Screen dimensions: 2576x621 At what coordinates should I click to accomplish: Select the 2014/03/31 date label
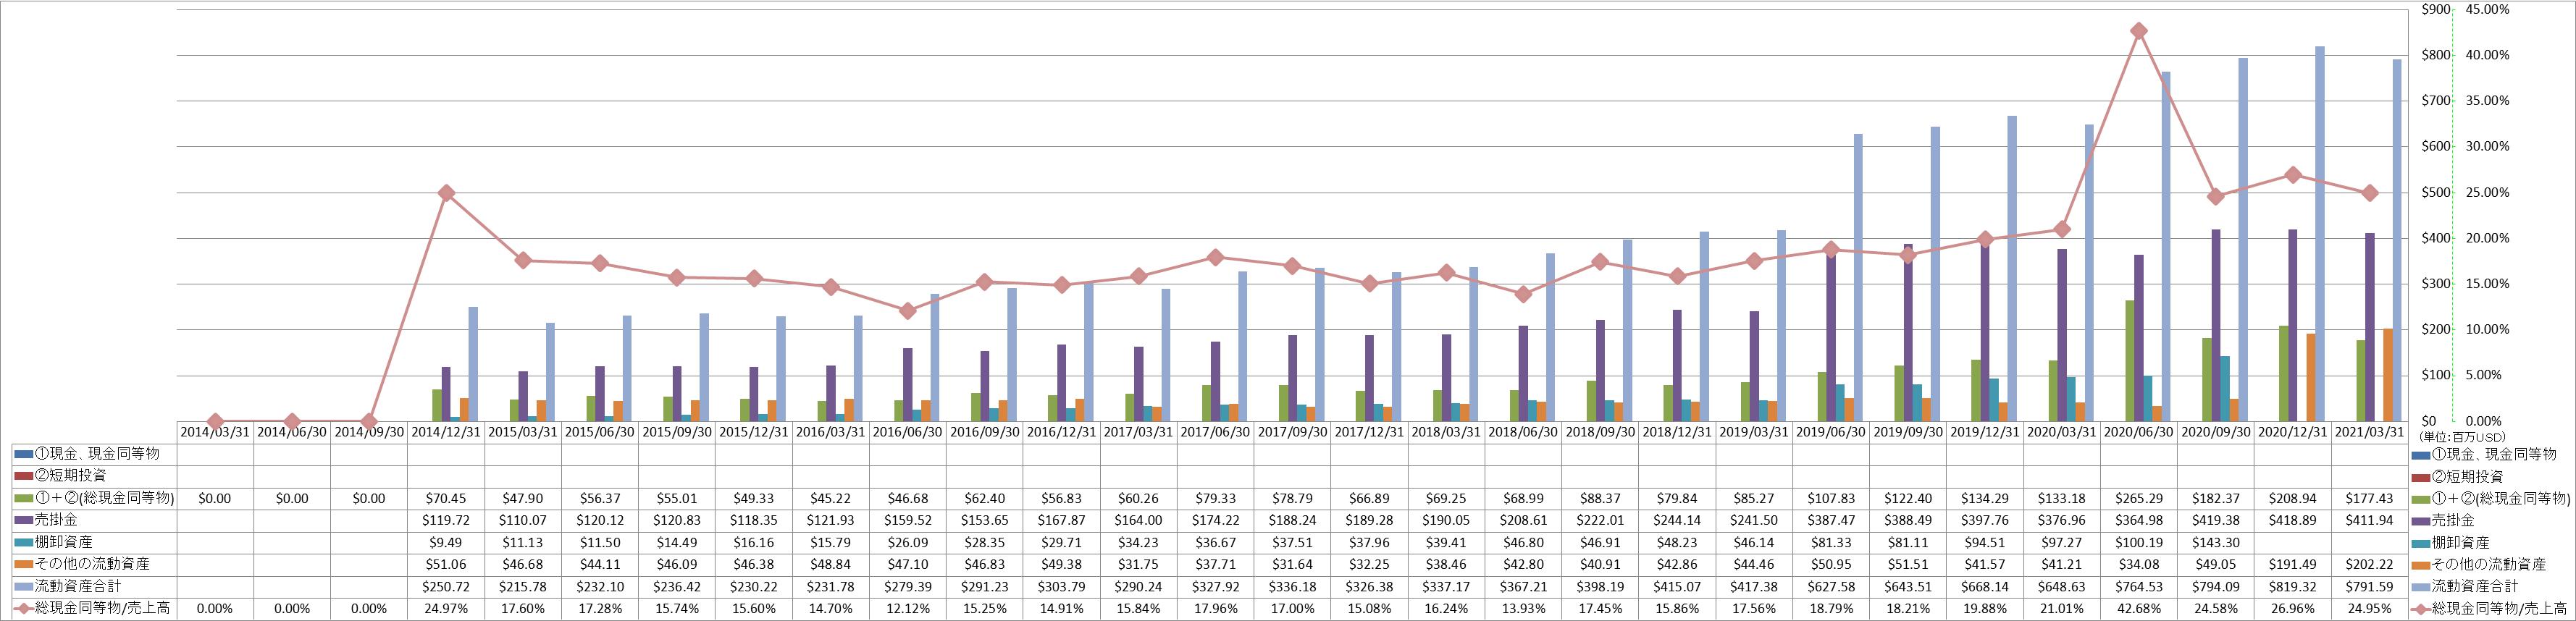pyautogui.click(x=215, y=432)
